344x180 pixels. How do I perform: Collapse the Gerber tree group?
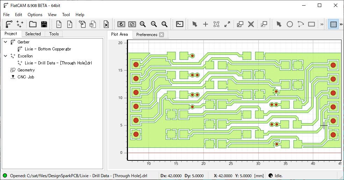pyautogui.click(x=6, y=42)
